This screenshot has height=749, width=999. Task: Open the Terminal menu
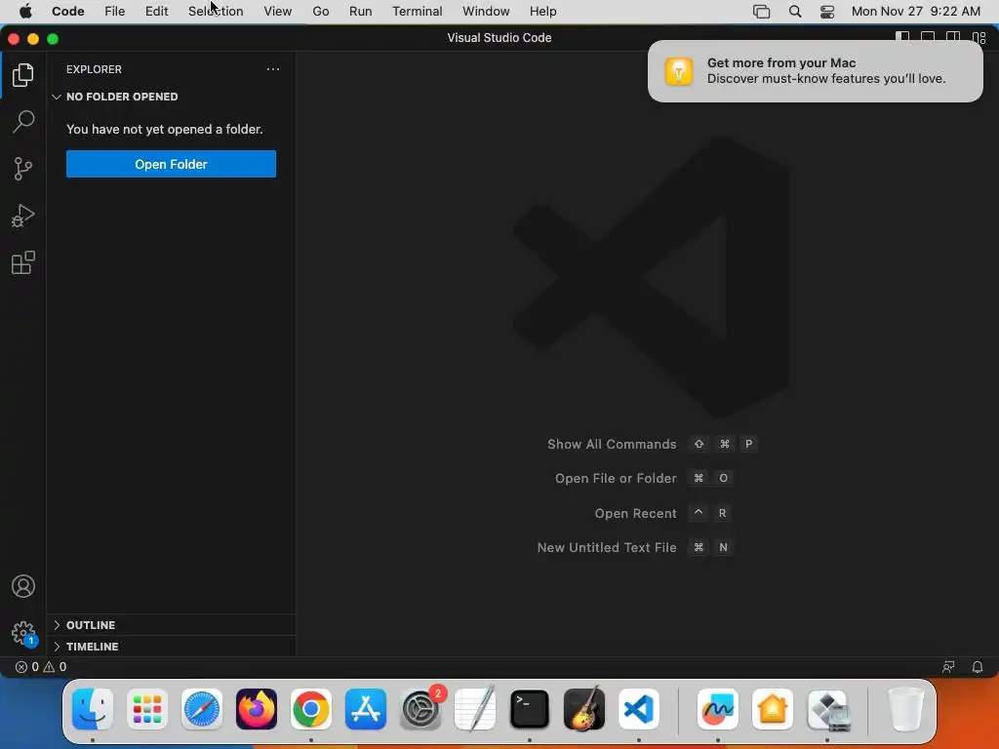(x=418, y=12)
